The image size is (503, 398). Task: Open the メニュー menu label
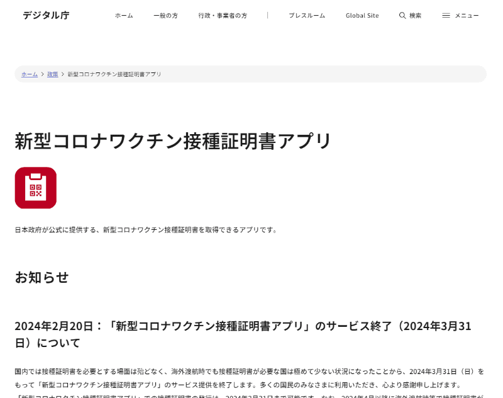click(x=467, y=15)
